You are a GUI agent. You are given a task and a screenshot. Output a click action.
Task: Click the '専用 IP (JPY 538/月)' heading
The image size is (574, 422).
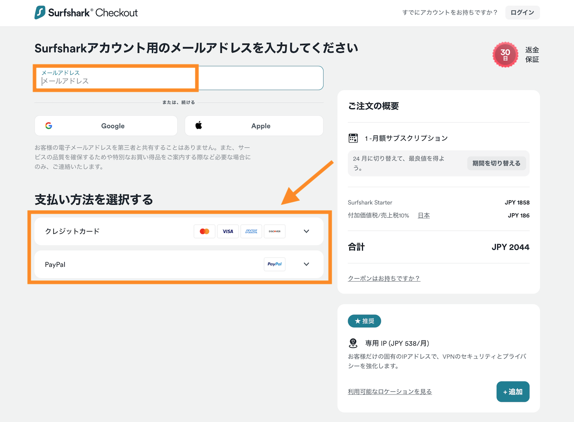(397, 343)
